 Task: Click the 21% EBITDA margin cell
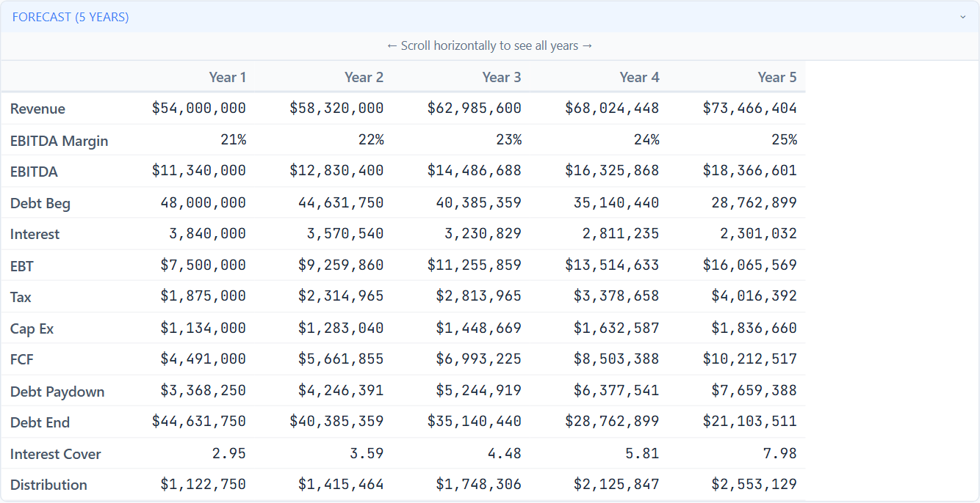point(234,139)
